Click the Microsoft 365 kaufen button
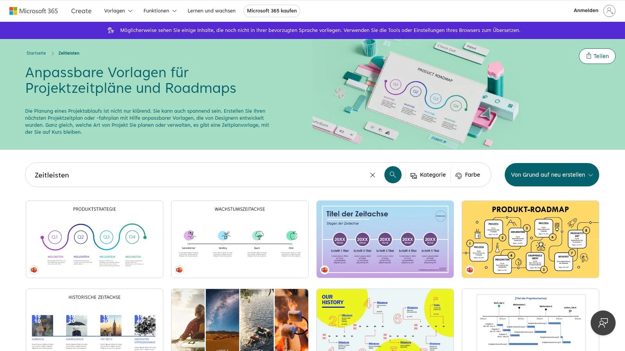Screen dimensions: 625x351 tap(272, 11)
